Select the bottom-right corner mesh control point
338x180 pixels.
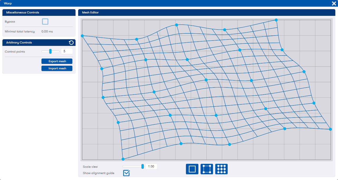click(330, 129)
